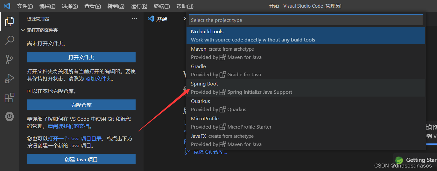Click the 打开文件夹 button
This screenshot has height=171, width=437.
81,57
